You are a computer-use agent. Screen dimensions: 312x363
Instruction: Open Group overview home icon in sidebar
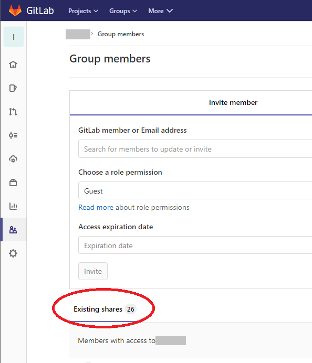point(13,65)
